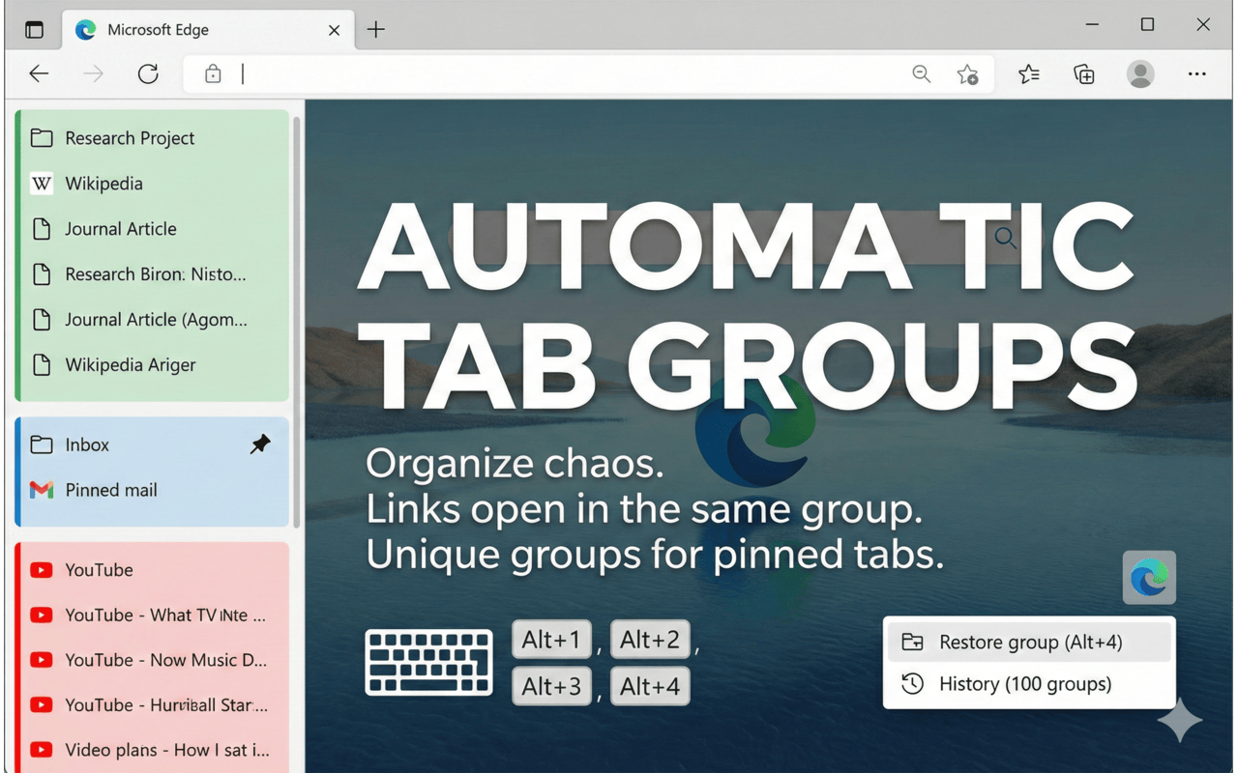Refresh the current page
This screenshot has height=773, width=1238.
(148, 74)
